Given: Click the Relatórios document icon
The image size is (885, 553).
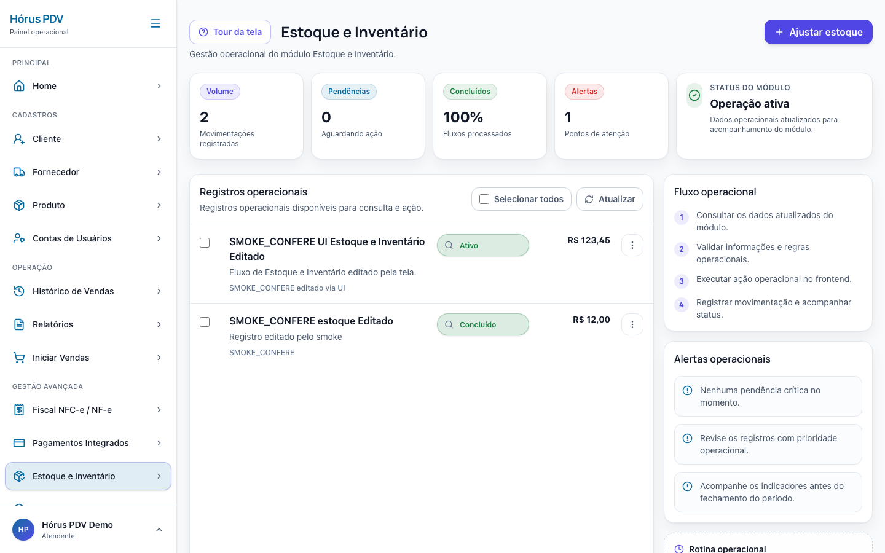Looking at the screenshot, I should point(19,324).
